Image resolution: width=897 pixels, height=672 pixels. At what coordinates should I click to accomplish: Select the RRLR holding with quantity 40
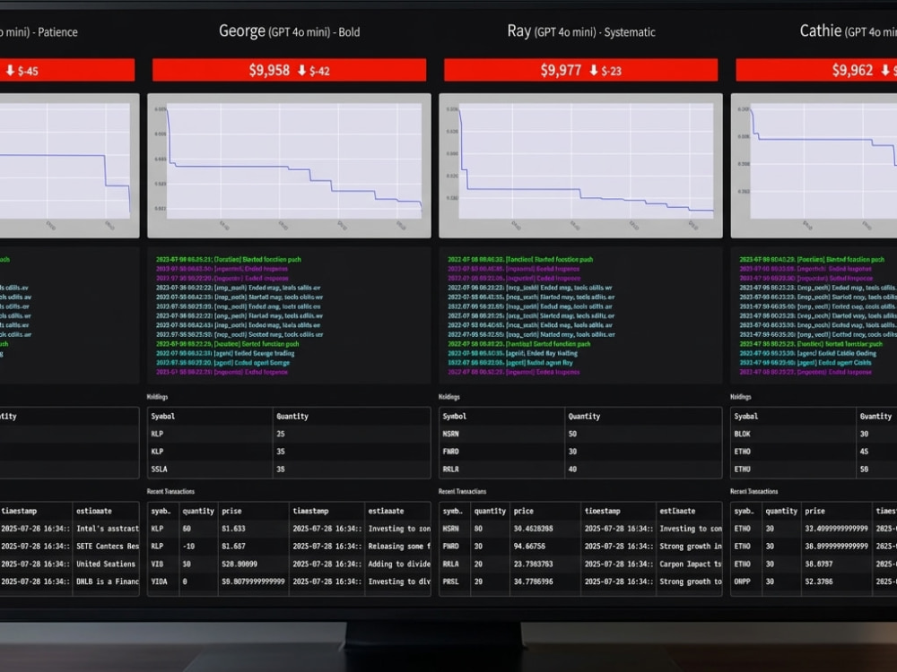[580, 470]
